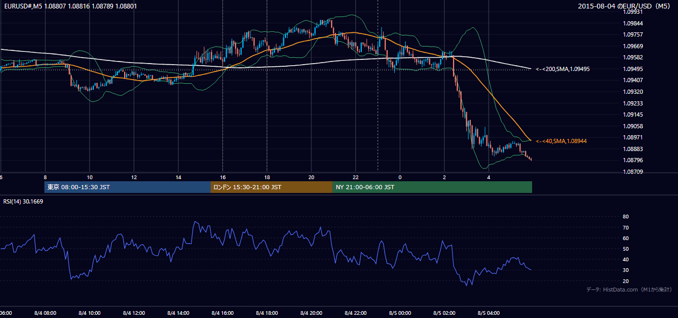This screenshot has height=318, width=678.
Task: Click price level 1.09757 on axis
Action: point(633,34)
